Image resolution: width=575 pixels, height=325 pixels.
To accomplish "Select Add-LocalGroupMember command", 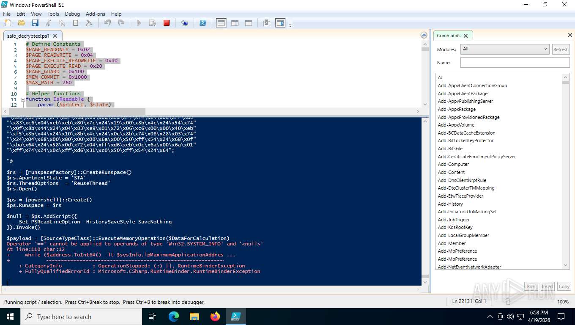I will pos(463,235).
